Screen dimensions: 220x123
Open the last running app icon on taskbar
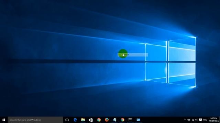pos(138,120)
